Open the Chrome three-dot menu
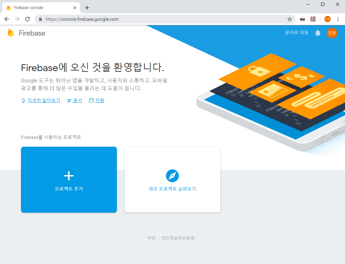The height and width of the screenshot is (264, 345). tap(338, 19)
